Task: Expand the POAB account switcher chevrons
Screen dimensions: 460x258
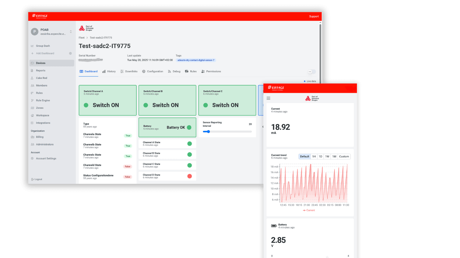Action: 71,32
